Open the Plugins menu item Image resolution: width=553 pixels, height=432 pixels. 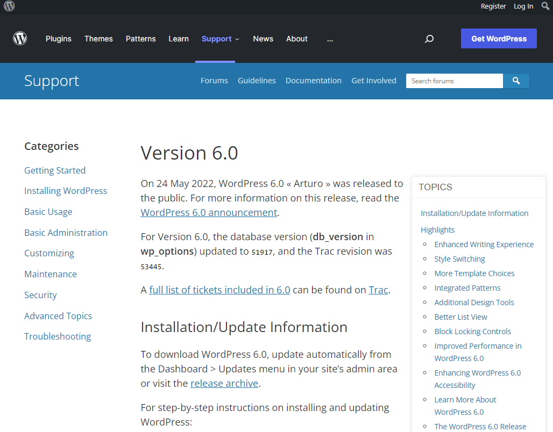[59, 39]
